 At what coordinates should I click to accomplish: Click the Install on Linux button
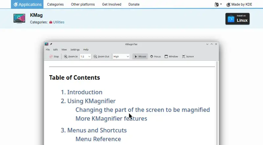tap(237, 19)
